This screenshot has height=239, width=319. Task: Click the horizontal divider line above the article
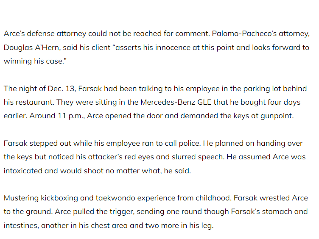pos(159,13)
